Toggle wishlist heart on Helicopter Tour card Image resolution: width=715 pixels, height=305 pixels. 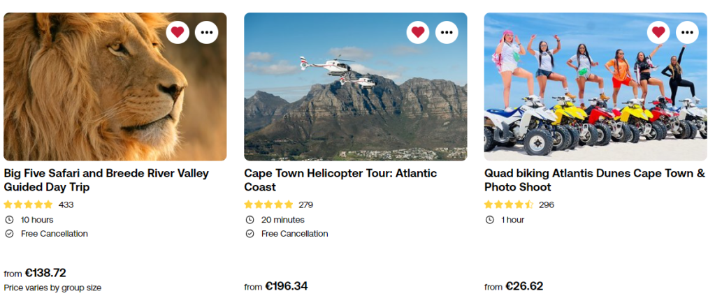pos(418,32)
